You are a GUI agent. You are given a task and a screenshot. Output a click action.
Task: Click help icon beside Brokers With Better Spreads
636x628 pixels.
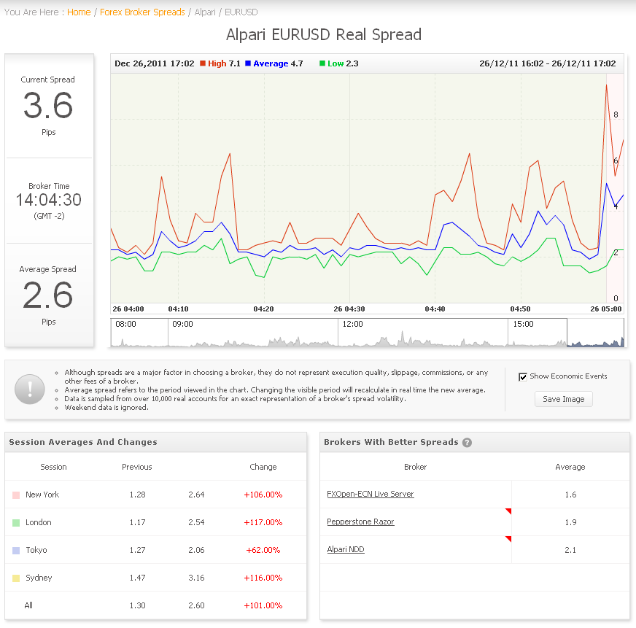[467, 443]
